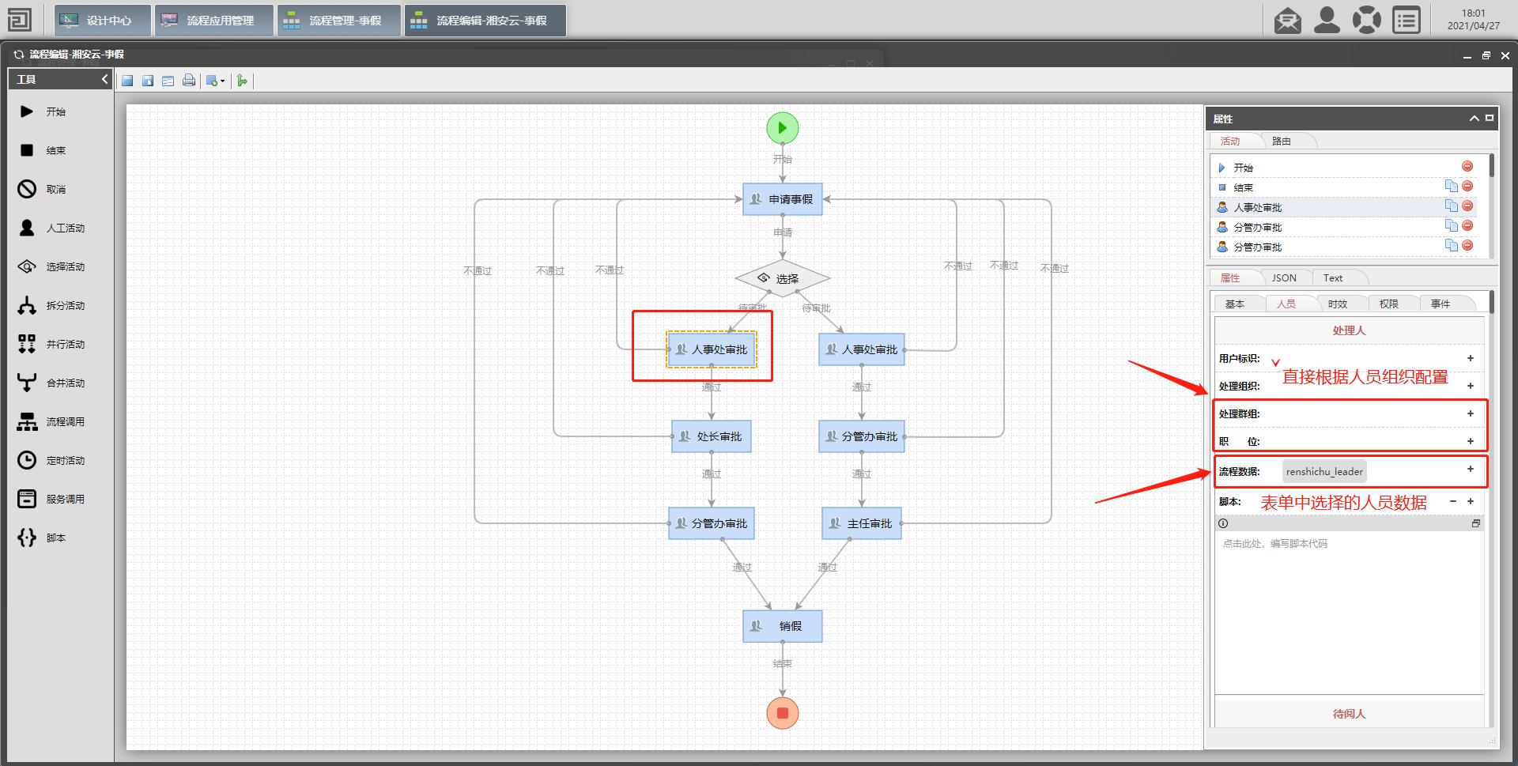The width and height of the screenshot is (1518, 766).
Task: Click the desktop logo icon at the top-left corner
Action: [20, 20]
